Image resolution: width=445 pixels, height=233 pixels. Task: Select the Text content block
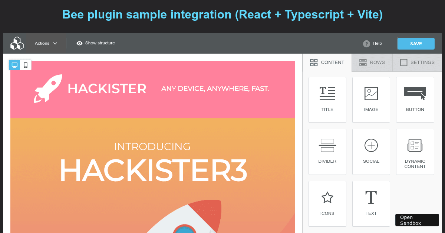(x=371, y=204)
